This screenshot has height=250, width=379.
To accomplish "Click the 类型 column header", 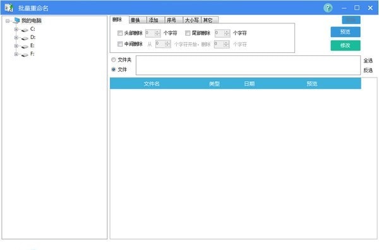I will click(x=214, y=84).
